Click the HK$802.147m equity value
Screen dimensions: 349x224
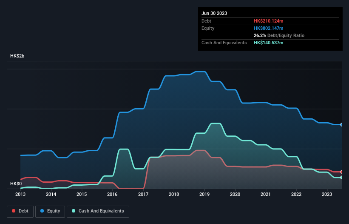coord(268,28)
